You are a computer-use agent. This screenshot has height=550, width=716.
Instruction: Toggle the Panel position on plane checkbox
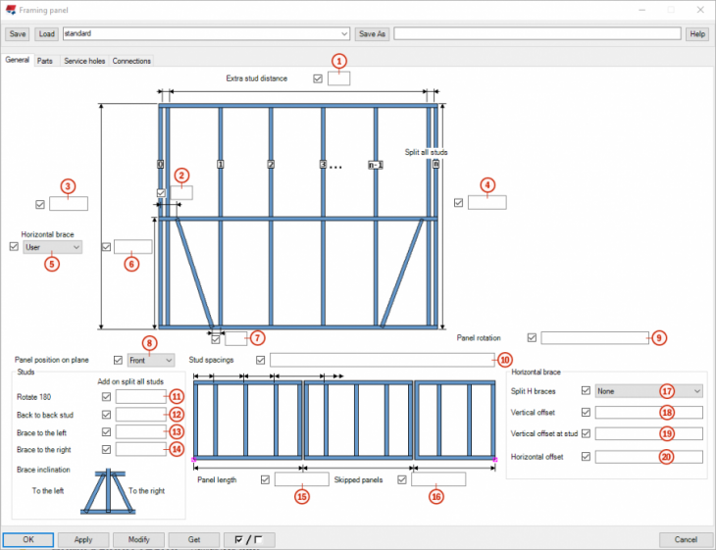pyautogui.click(x=118, y=360)
